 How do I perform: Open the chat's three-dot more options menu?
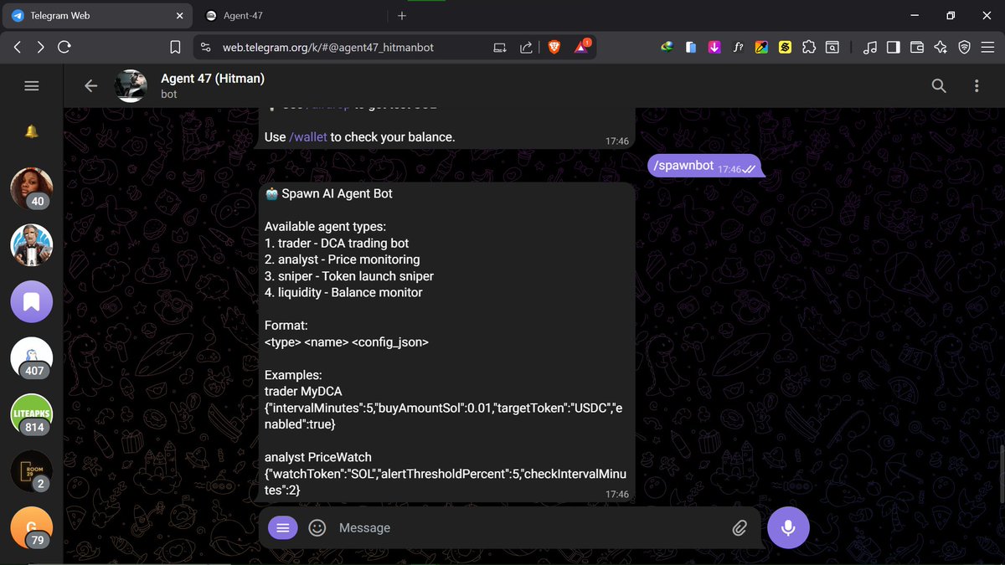(977, 86)
